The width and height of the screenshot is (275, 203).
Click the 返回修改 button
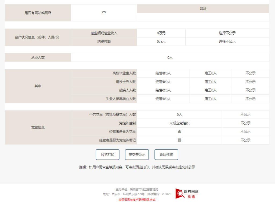pyautogui.click(x=166, y=154)
